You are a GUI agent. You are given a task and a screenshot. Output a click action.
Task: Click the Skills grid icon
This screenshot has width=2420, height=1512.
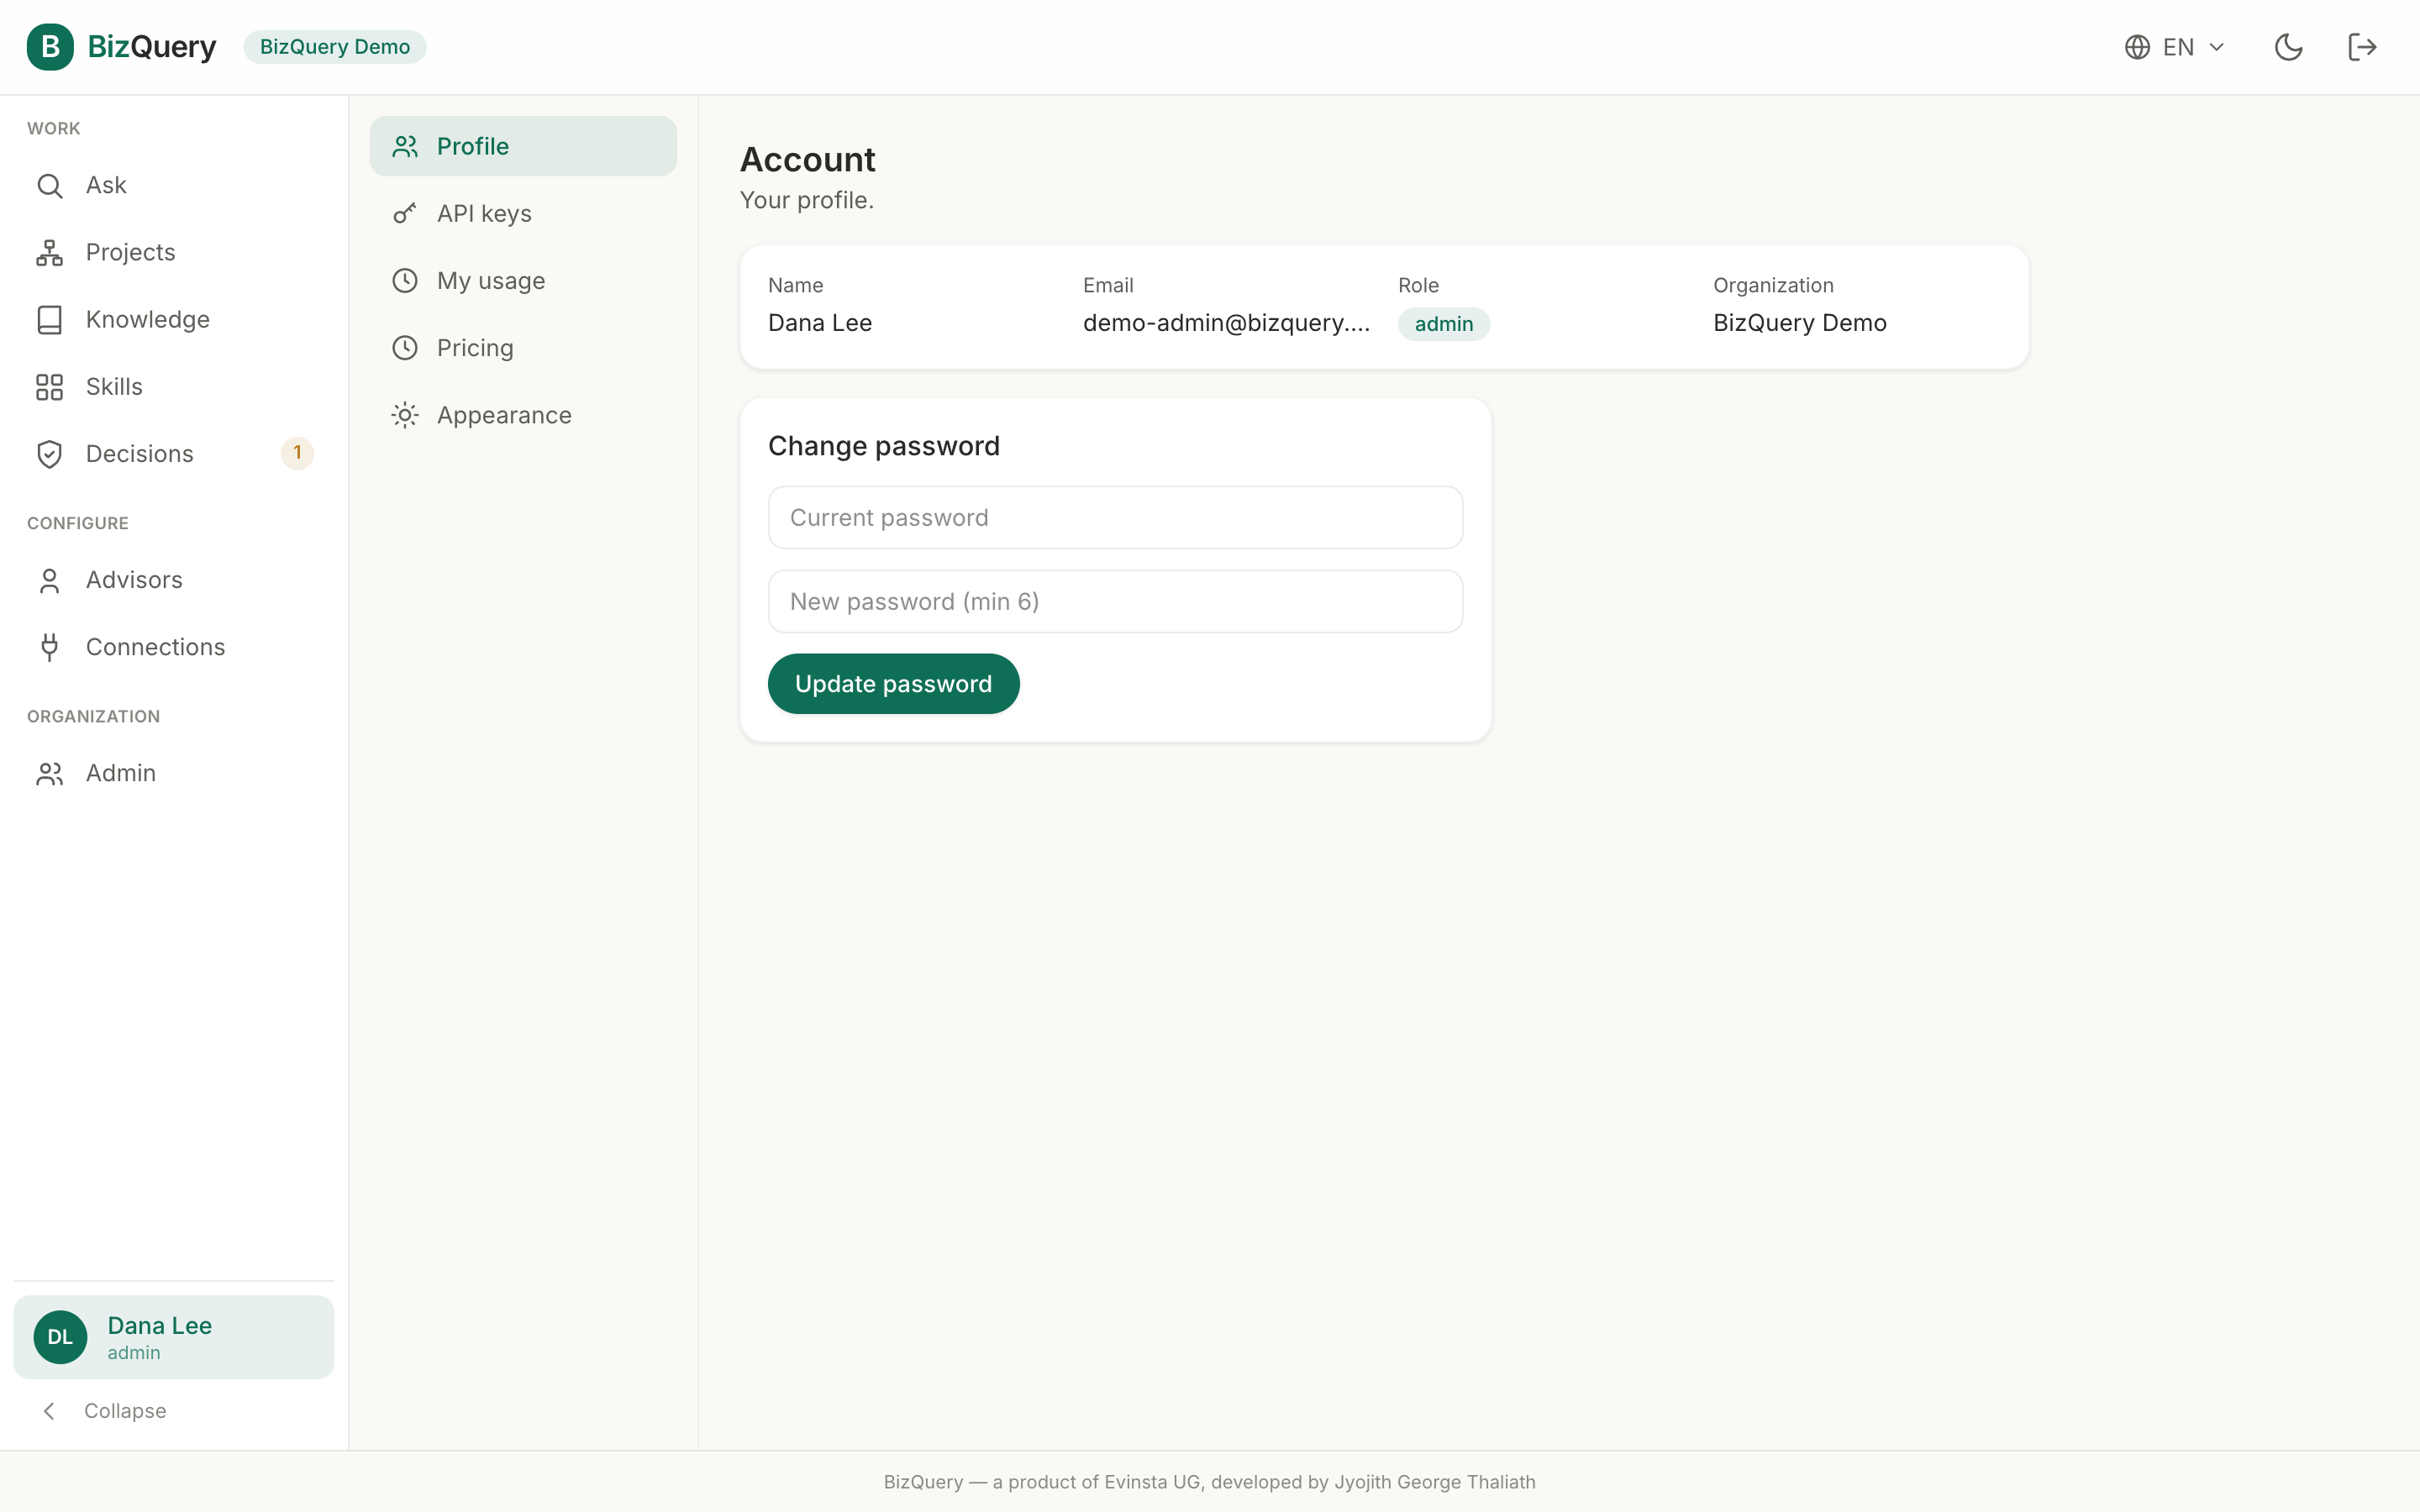pos(49,387)
